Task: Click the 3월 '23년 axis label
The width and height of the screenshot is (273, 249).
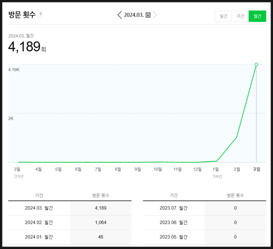Action: [18, 173]
